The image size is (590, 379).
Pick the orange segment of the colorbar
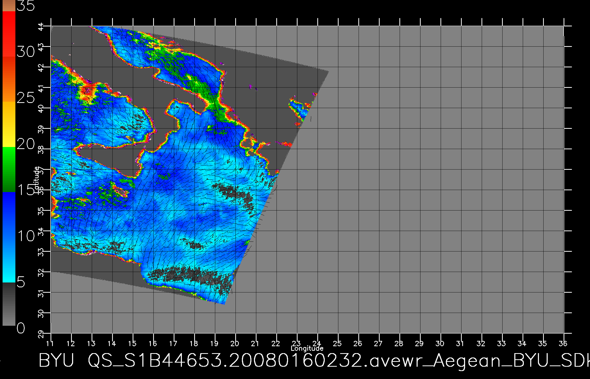[9, 79]
